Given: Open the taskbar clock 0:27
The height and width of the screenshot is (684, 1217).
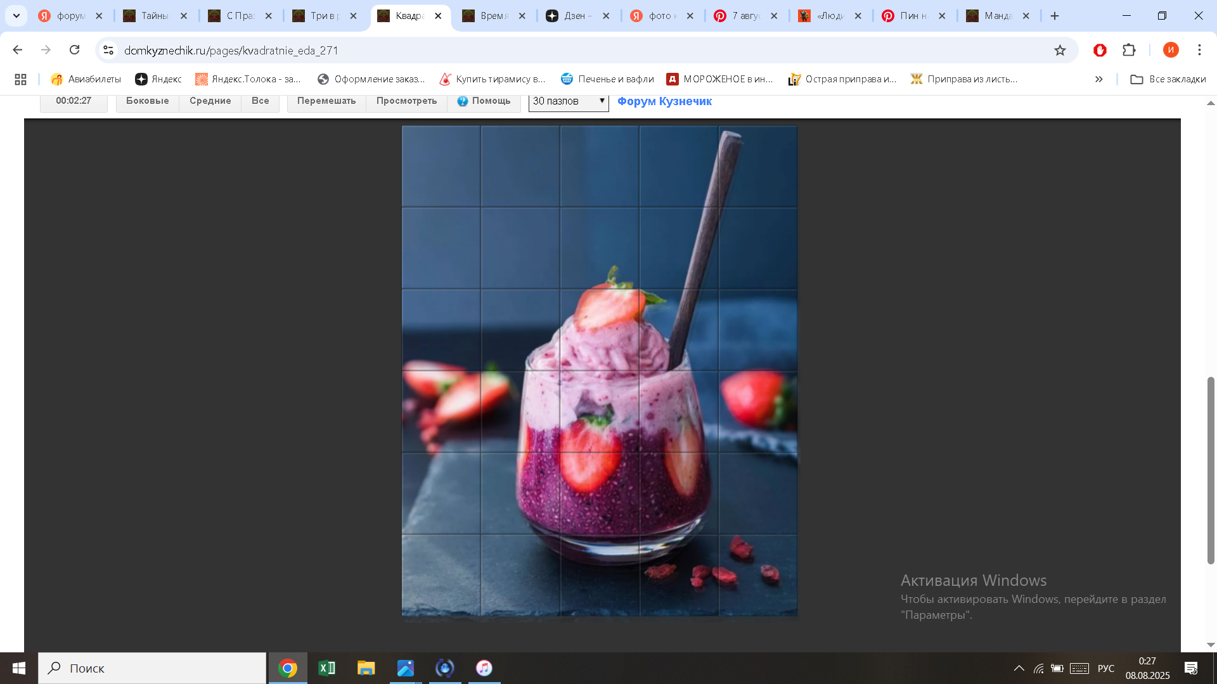Looking at the screenshot, I should tap(1147, 668).
